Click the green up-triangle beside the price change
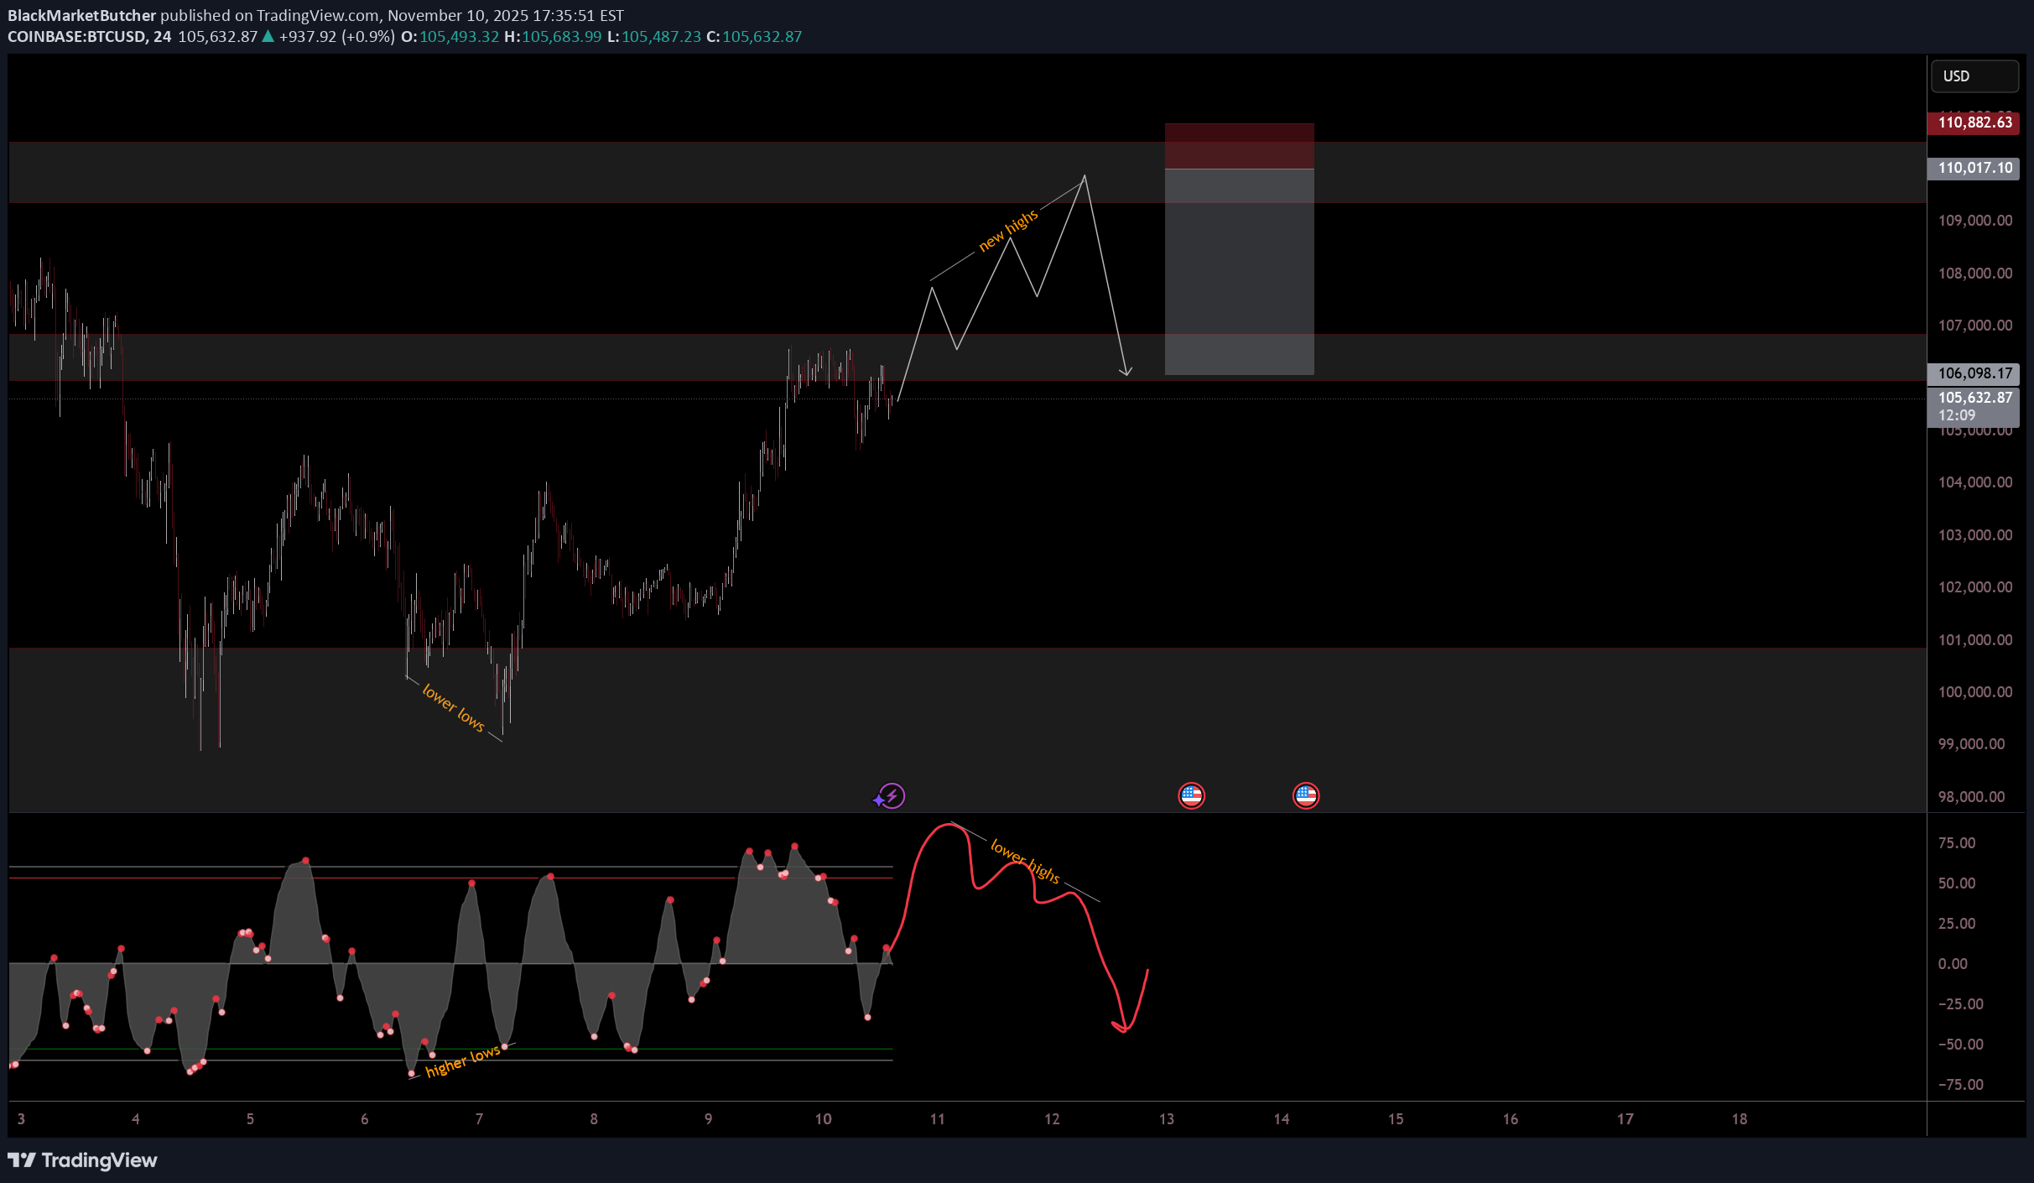The height and width of the screenshot is (1183, 2034). (268, 37)
